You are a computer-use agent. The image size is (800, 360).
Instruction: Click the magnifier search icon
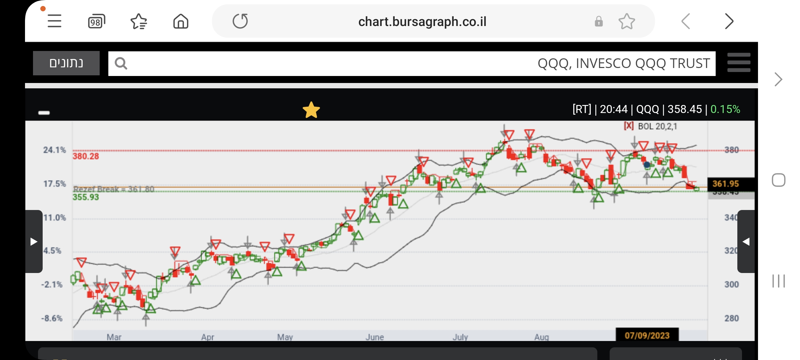(121, 63)
